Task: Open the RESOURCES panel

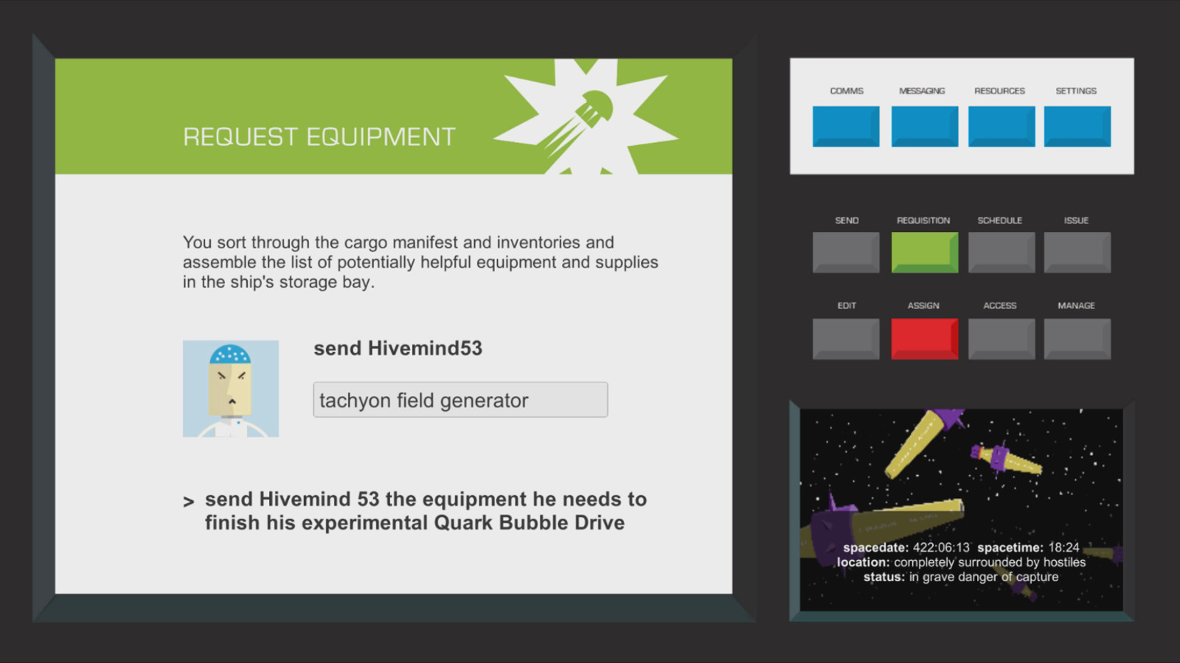Action: [1000, 125]
